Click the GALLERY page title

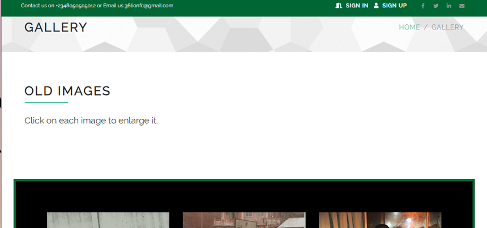click(x=55, y=27)
